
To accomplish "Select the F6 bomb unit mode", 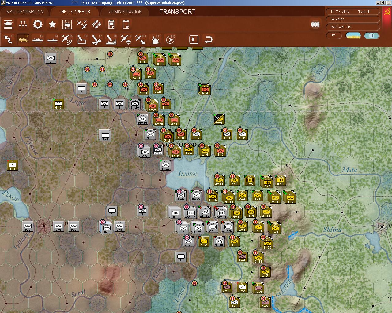I will click(x=82, y=39).
